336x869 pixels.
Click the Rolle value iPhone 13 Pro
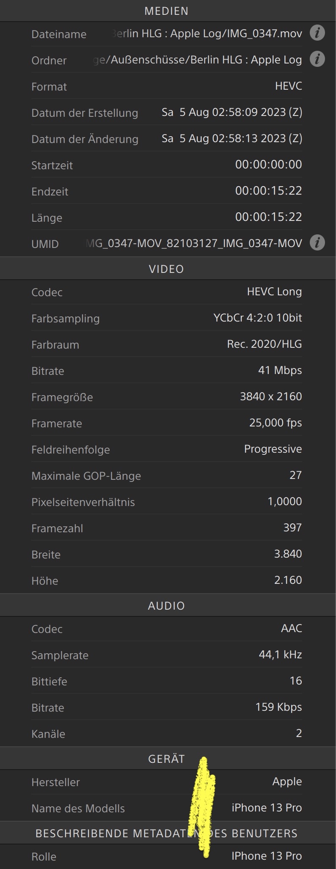pyautogui.click(x=267, y=856)
